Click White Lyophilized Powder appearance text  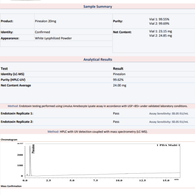point(53,38)
